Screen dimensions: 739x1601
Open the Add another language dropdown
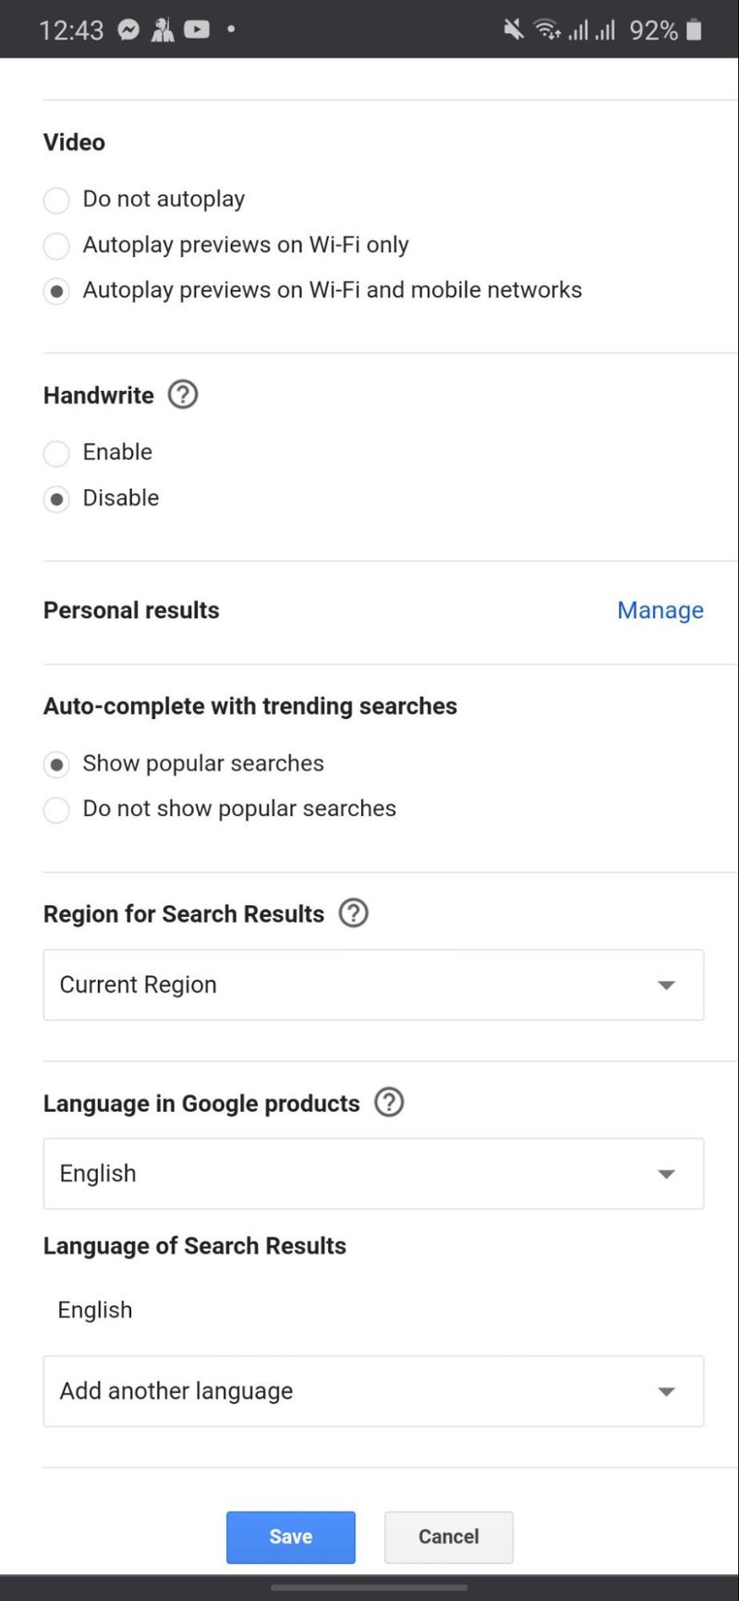point(373,1391)
